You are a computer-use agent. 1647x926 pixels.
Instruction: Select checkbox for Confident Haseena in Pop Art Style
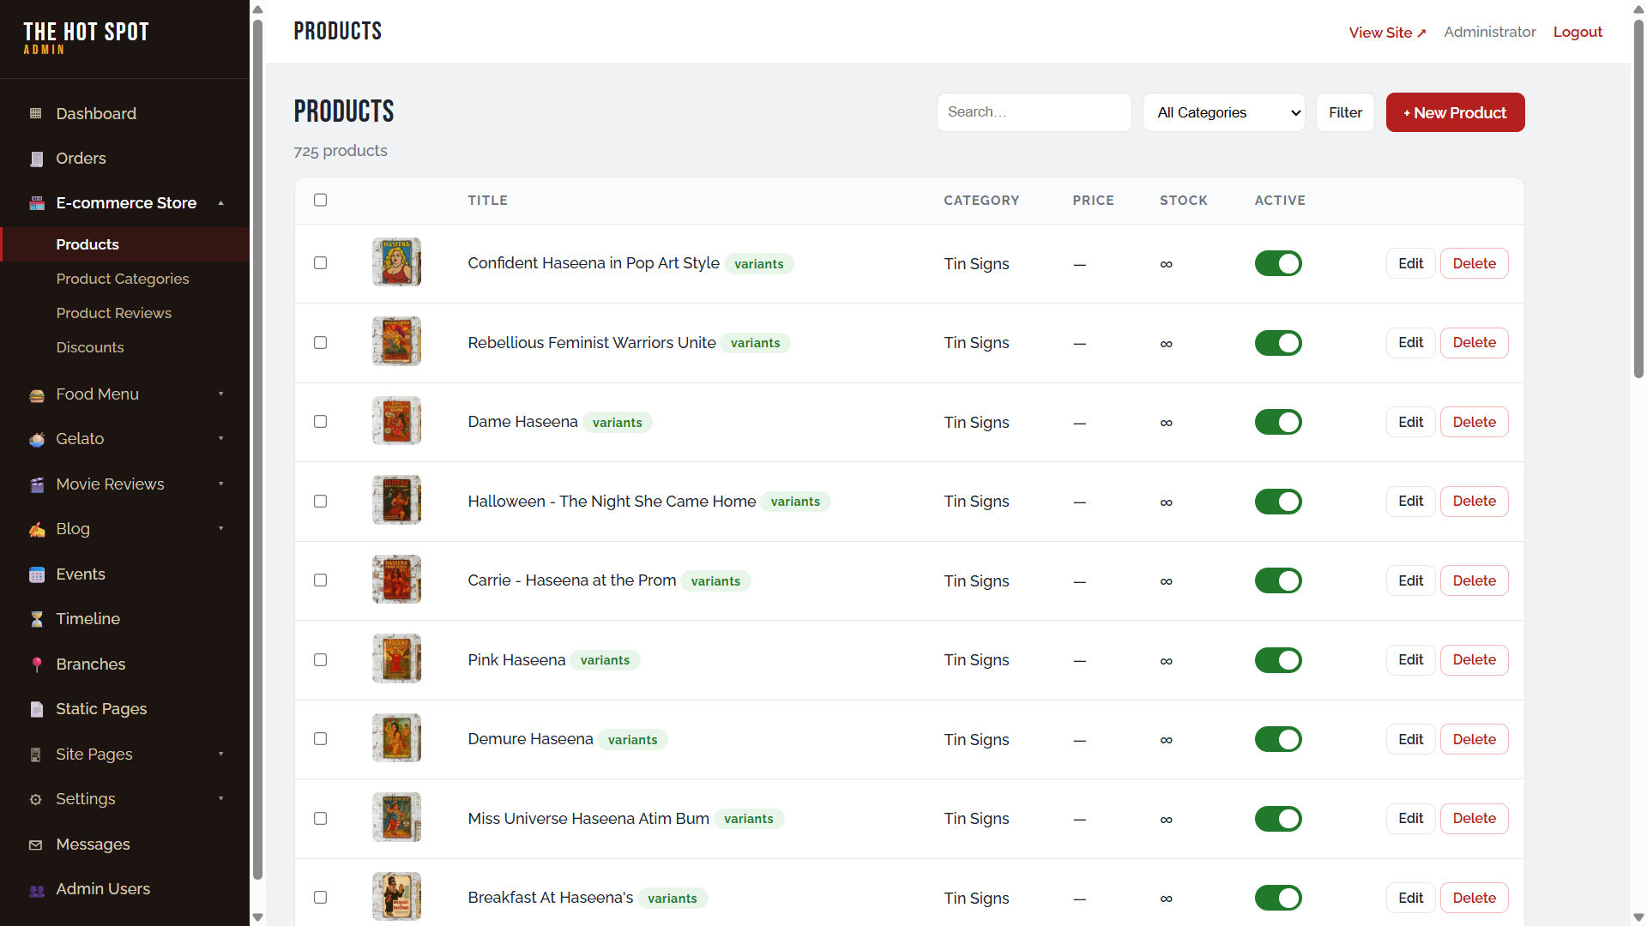pos(321,263)
